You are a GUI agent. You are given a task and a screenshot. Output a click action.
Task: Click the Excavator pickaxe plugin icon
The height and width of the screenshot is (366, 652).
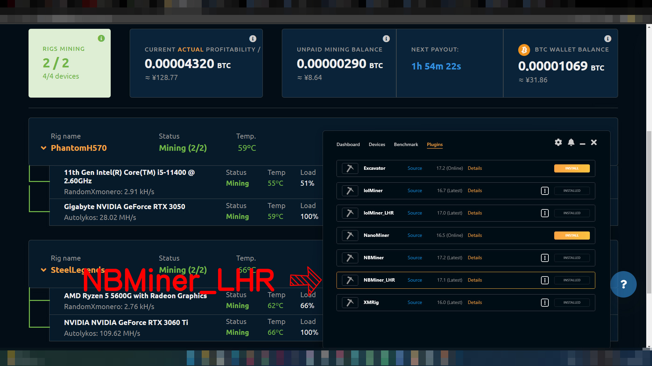[350, 168]
